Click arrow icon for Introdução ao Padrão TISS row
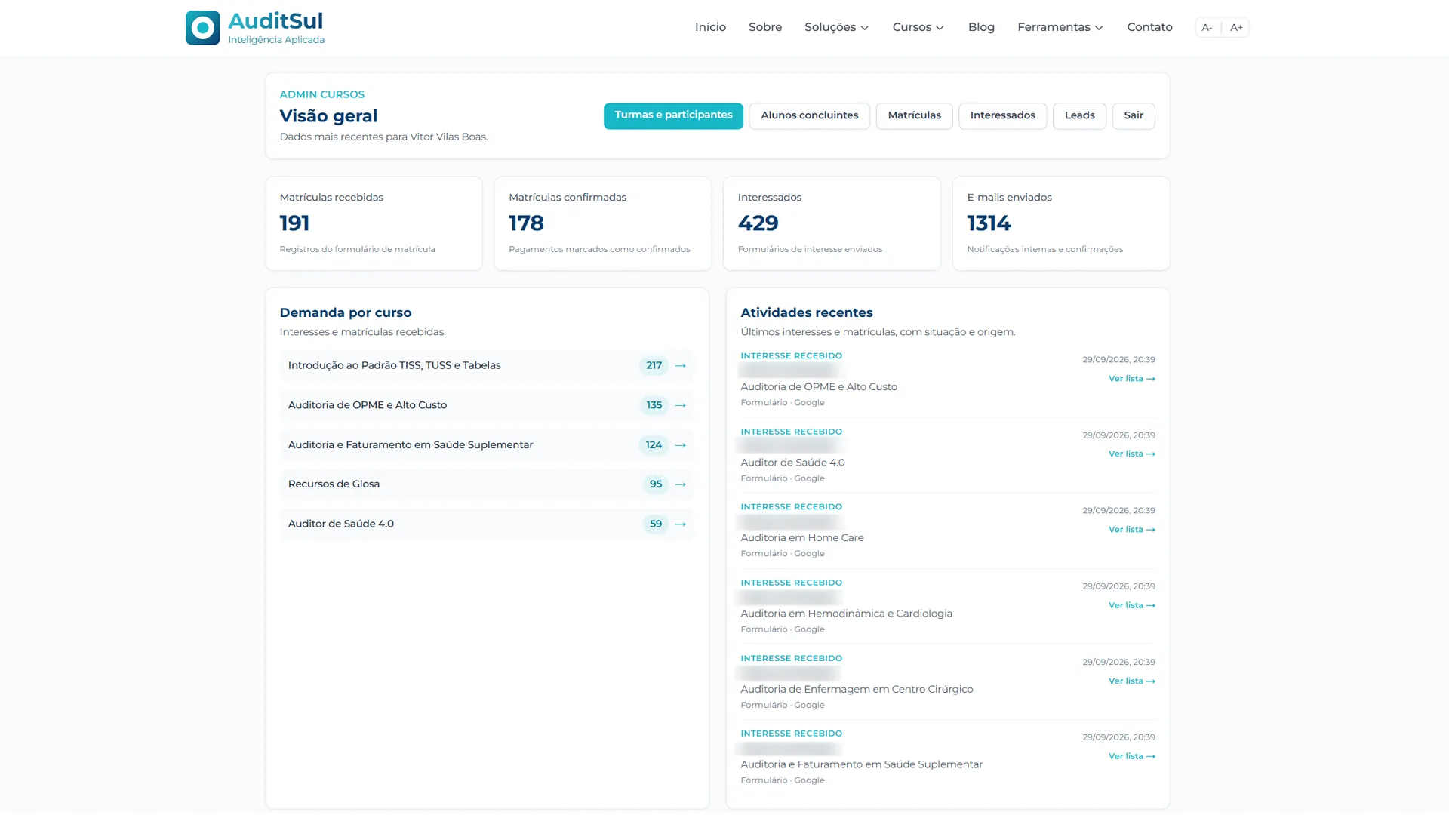 (680, 366)
